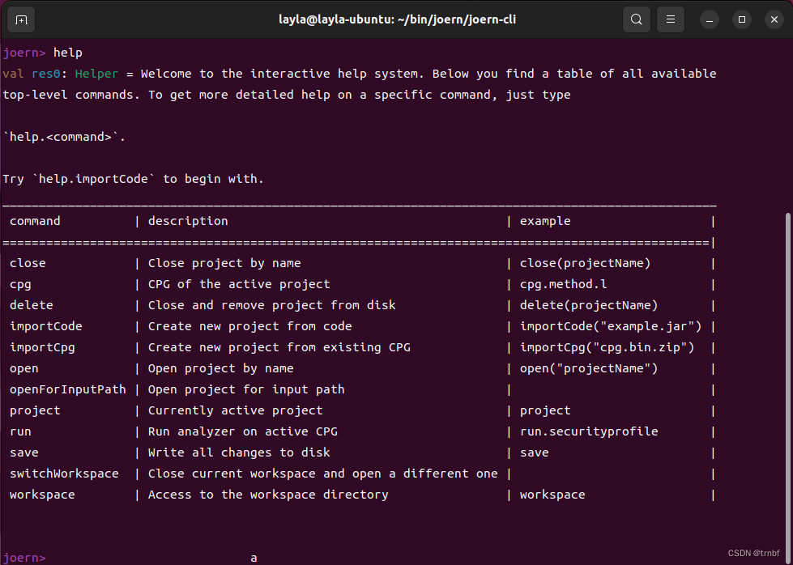Click the terminal vertical scrollbar
Image resolution: width=793 pixels, height=565 pixels.
pyautogui.click(x=788, y=364)
